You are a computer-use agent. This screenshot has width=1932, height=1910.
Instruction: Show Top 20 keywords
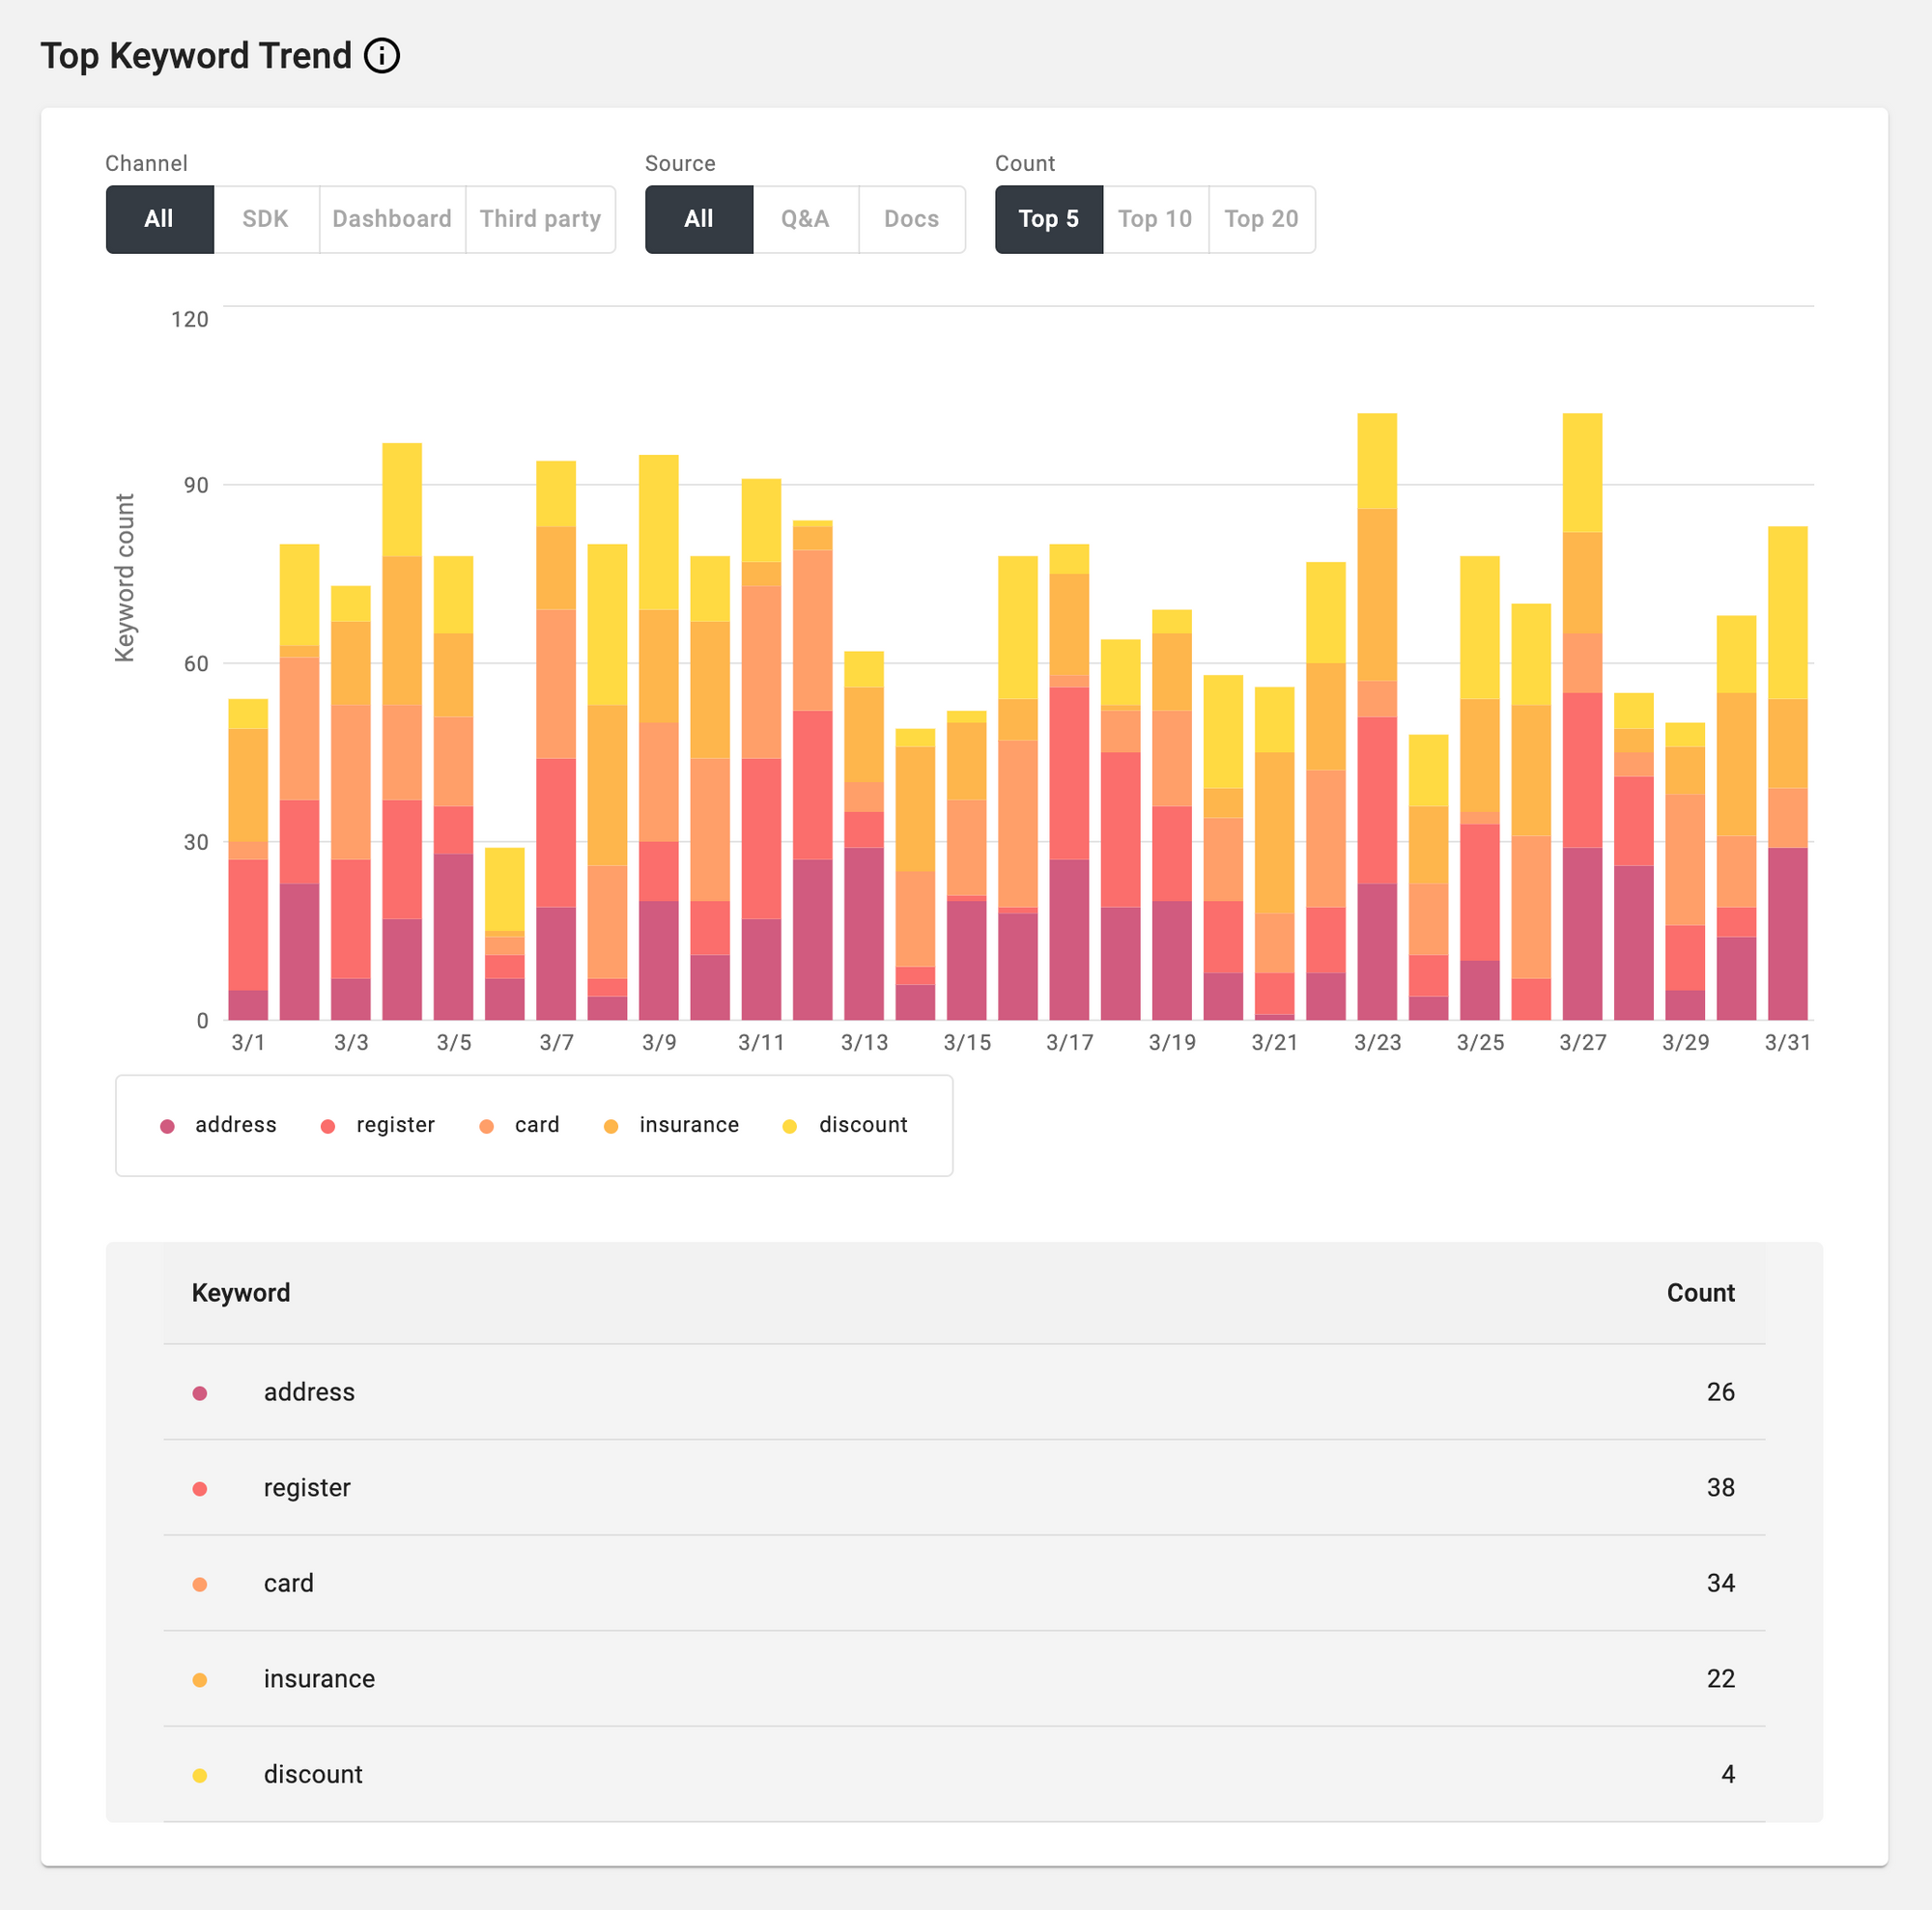coord(1261,219)
